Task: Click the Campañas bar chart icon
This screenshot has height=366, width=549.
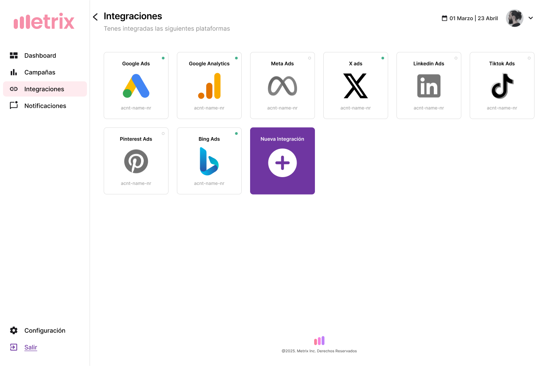Action: coord(14,72)
